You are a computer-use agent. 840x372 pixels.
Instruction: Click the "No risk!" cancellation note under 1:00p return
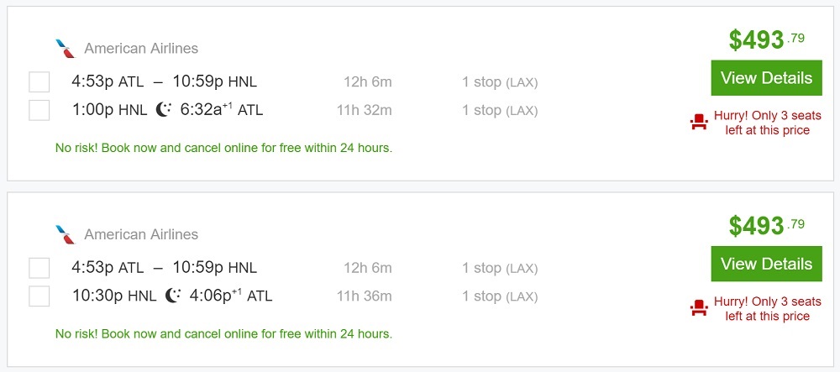(223, 148)
